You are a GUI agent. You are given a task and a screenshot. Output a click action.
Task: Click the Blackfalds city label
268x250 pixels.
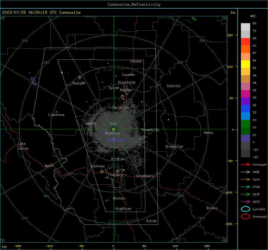pos(127,82)
